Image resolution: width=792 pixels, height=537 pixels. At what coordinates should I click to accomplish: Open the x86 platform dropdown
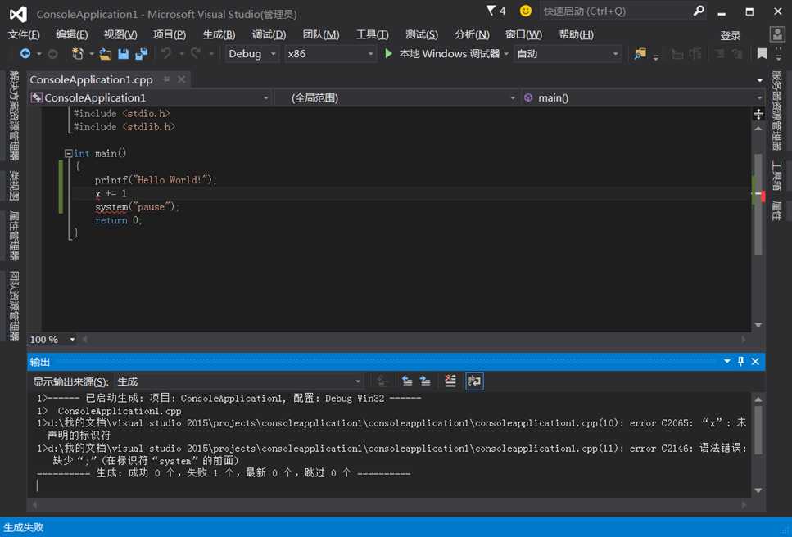[329, 54]
